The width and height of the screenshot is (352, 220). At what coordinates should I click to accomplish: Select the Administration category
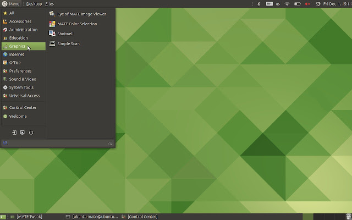[23, 30]
